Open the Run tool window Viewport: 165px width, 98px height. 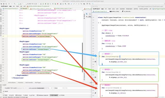[x=32, y=95]
